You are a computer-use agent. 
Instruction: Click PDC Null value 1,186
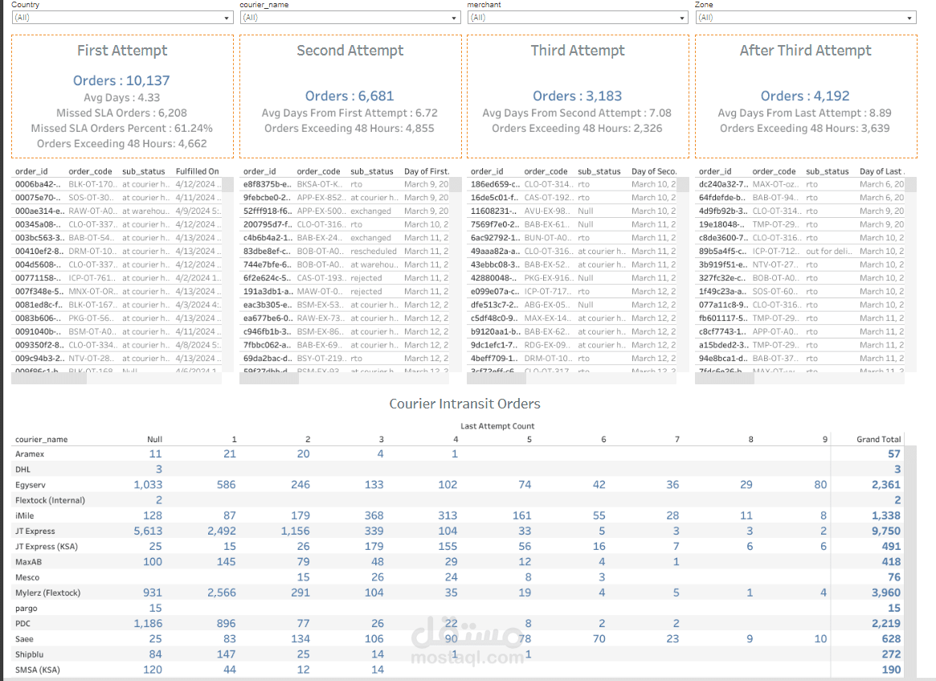coord(148,624)
